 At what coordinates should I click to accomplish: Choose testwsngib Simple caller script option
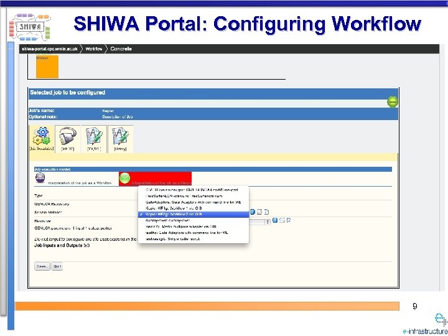193,239
